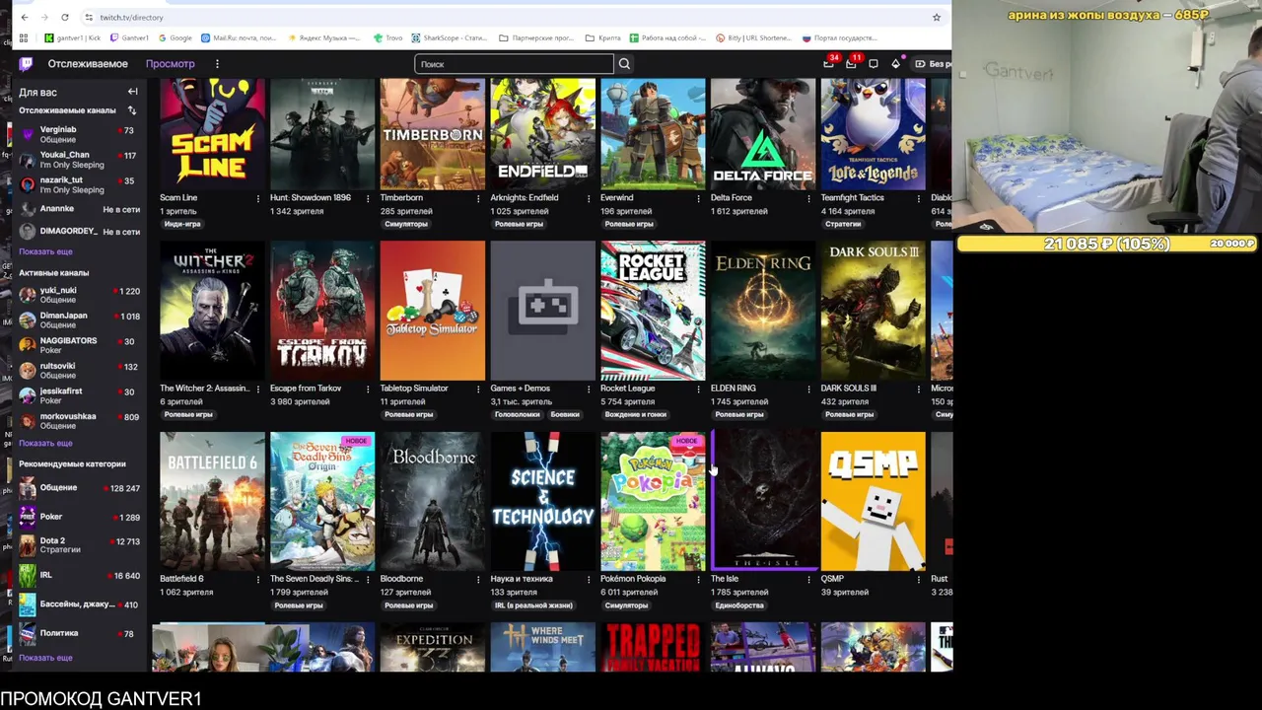
Task: Open the Trovo bookmark
Action: [387, 38]
